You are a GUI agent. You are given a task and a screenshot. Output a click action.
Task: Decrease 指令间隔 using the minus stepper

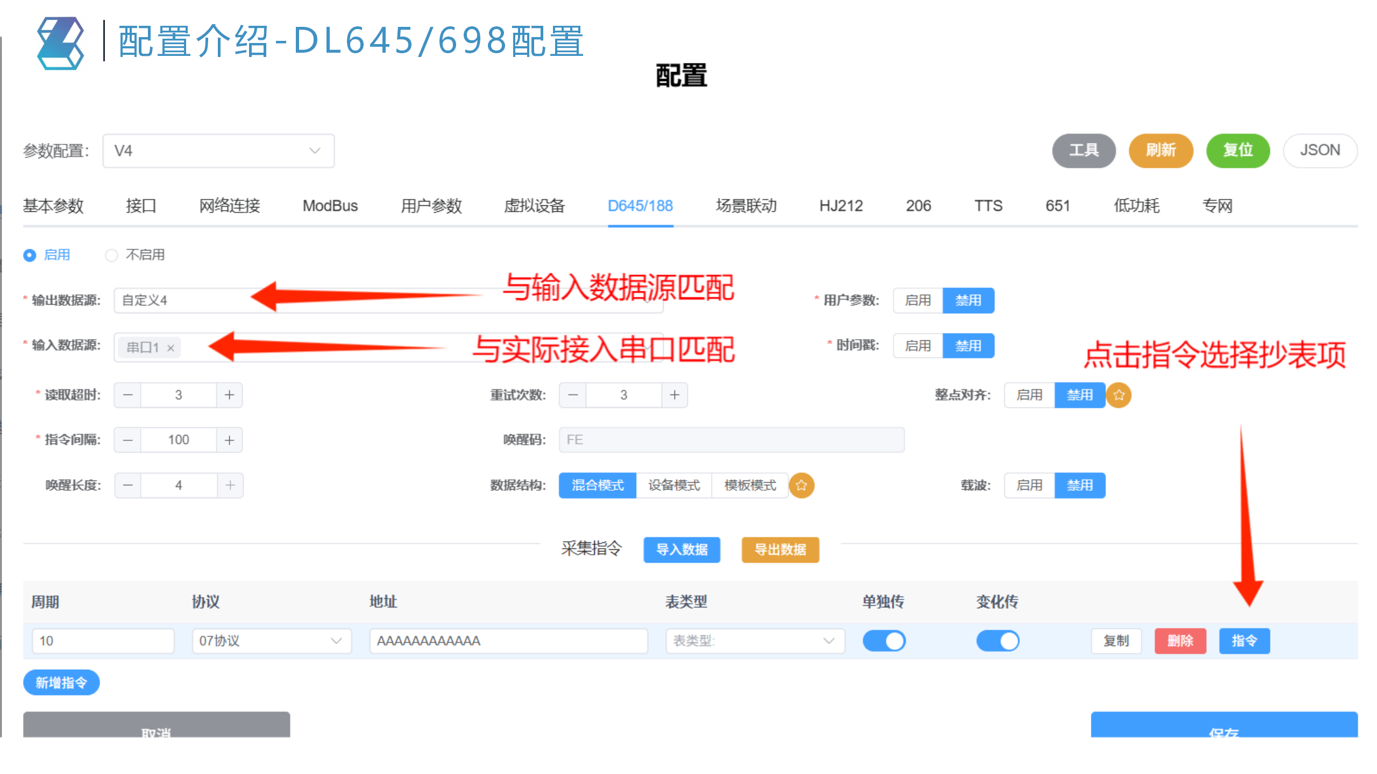pos(127,440)
